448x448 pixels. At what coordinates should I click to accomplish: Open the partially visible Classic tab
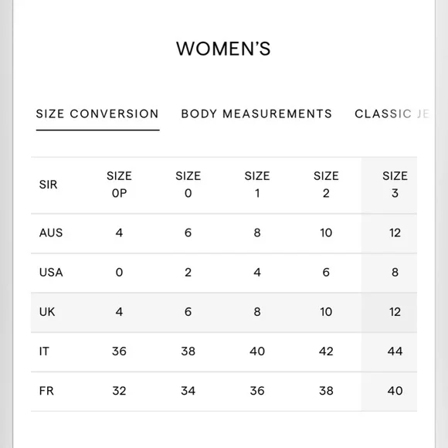(392, 114)
